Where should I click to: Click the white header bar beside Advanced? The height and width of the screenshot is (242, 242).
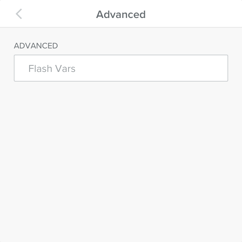(194, 14)
